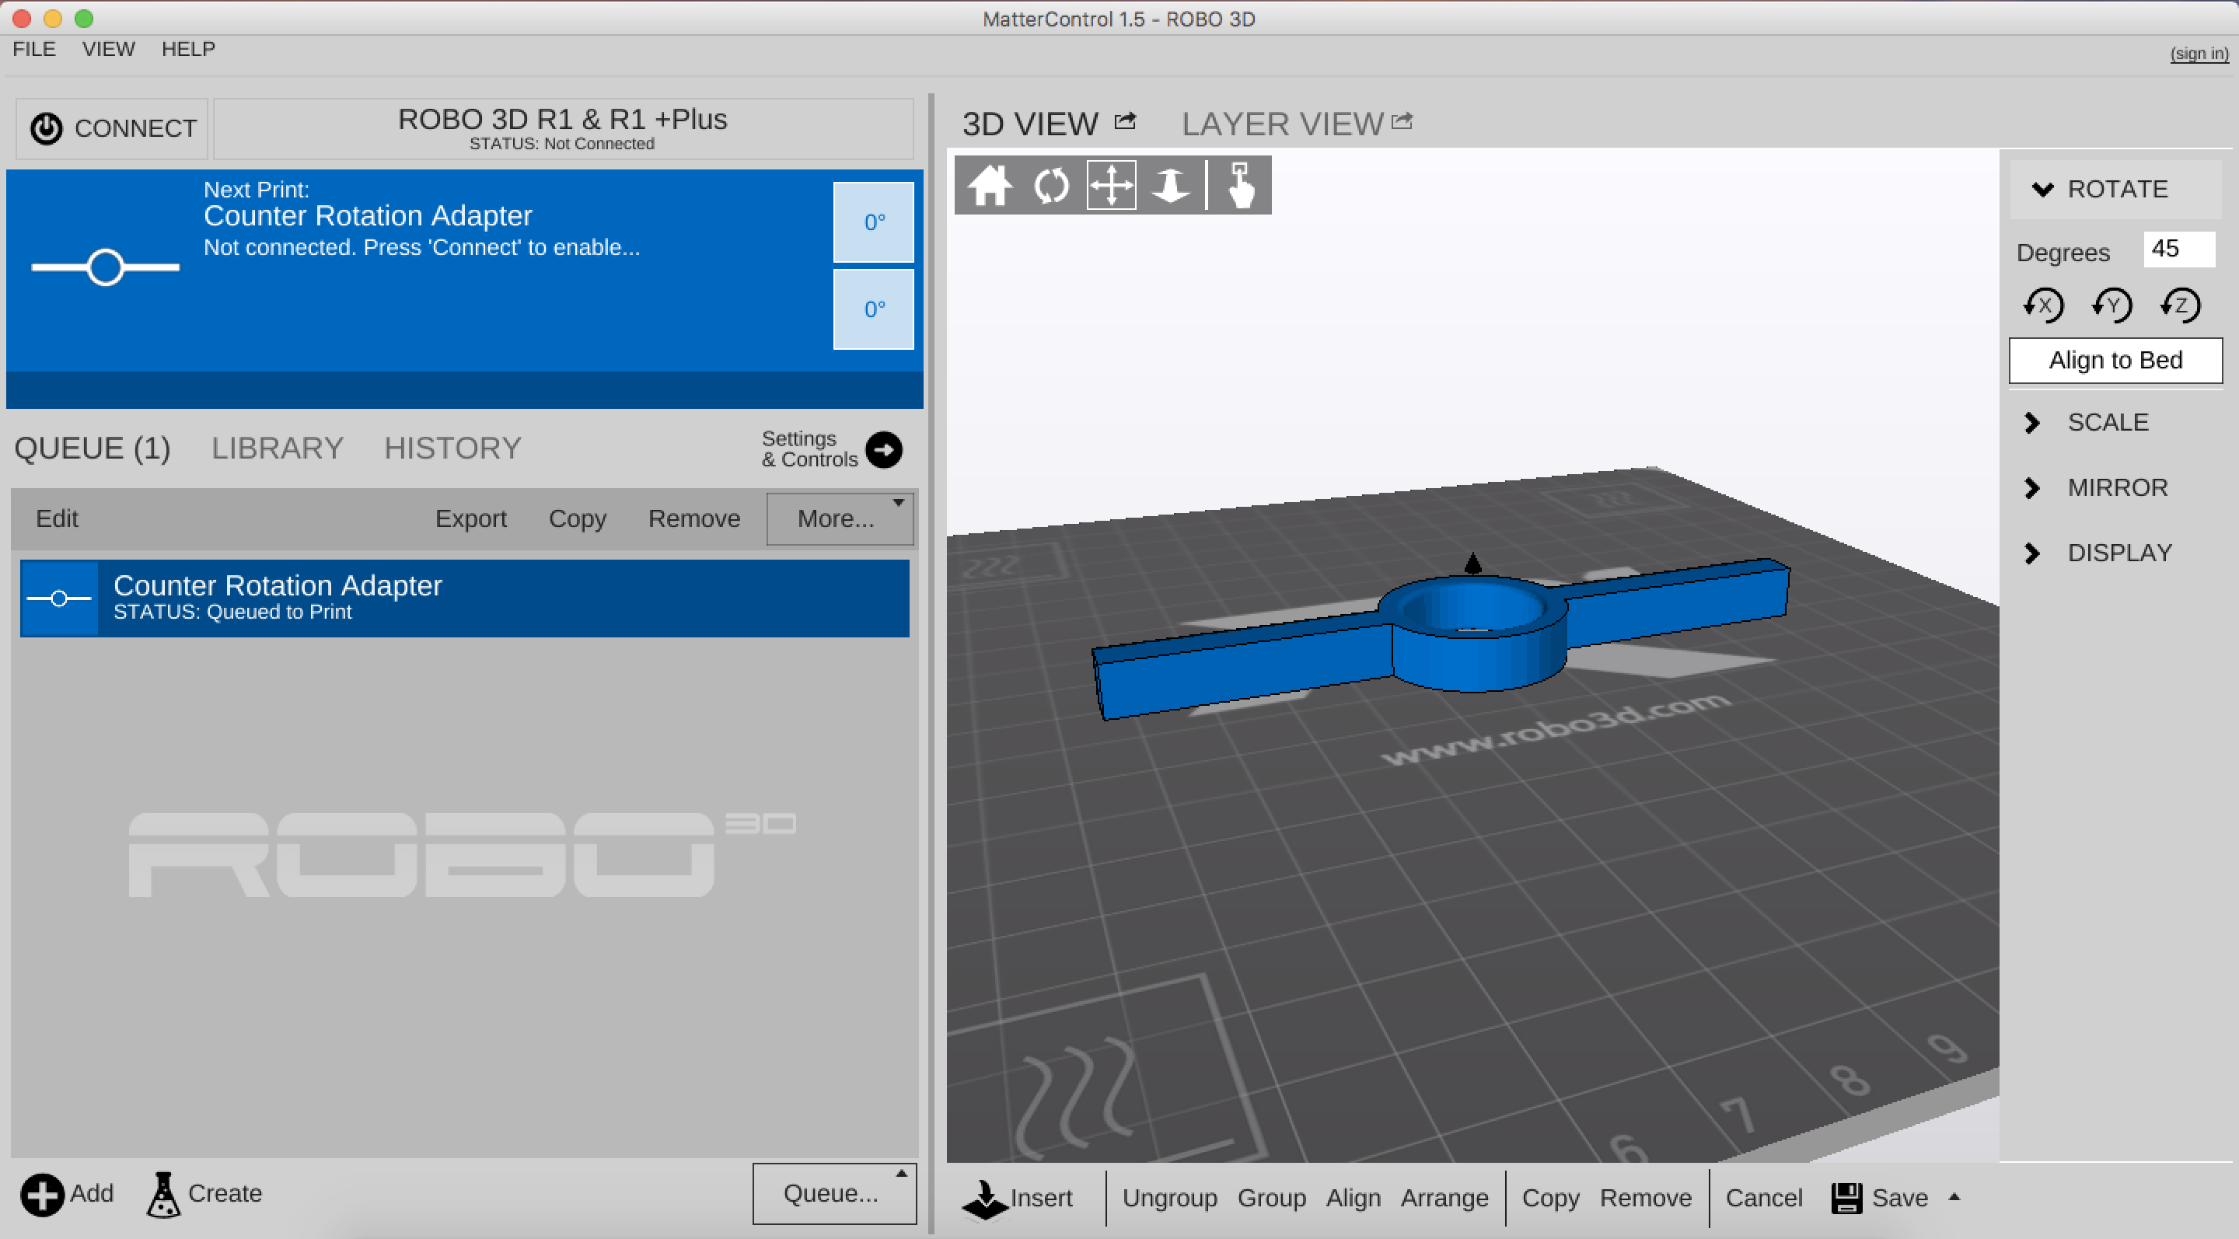Select the translate/pan view tool
This screenshot has width=2239, height=1239.
click(x=1111, y=185)
